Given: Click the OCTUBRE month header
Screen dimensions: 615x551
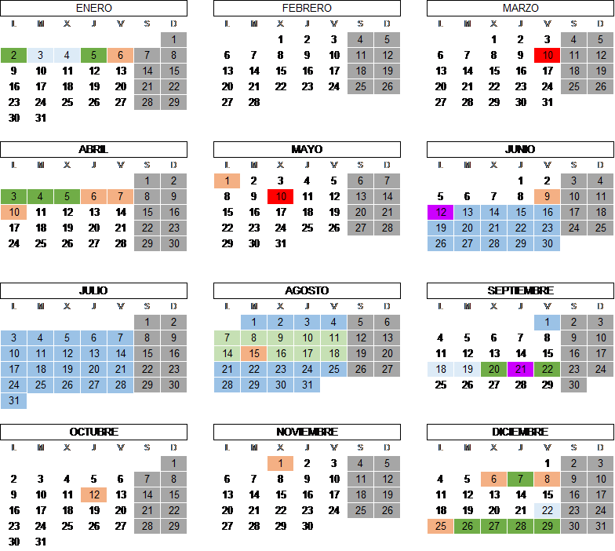Looking at the screenshot, I should (94, 432).
